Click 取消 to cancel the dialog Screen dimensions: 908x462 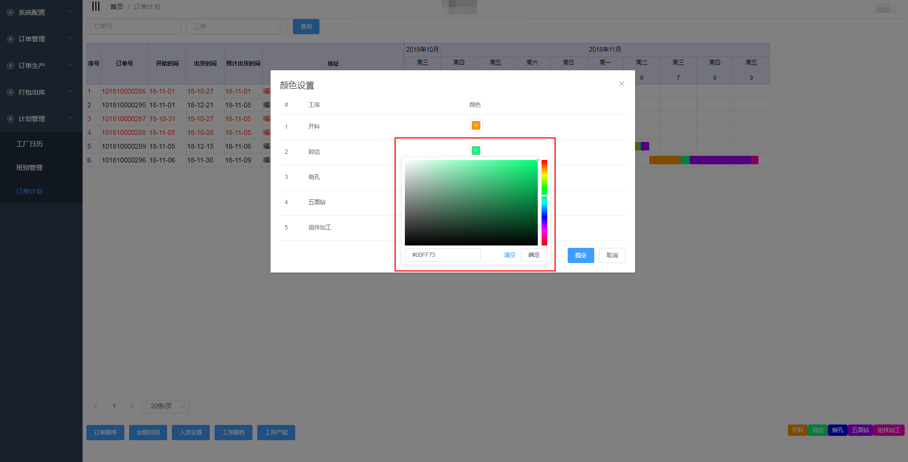[x=612, y=255]
